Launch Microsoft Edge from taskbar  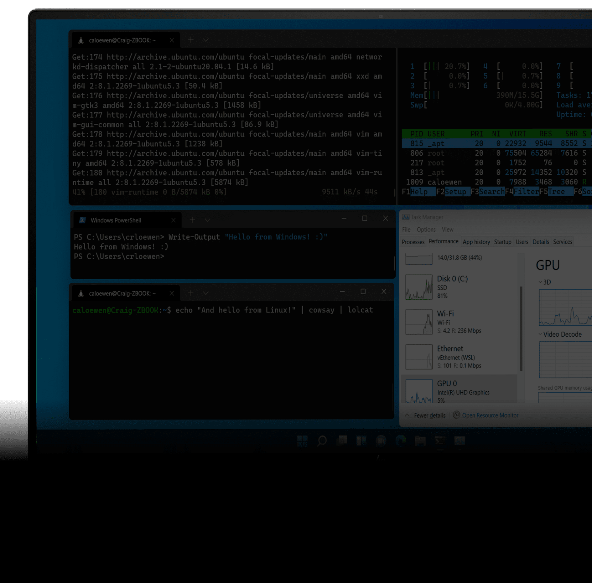click(401, 441)
